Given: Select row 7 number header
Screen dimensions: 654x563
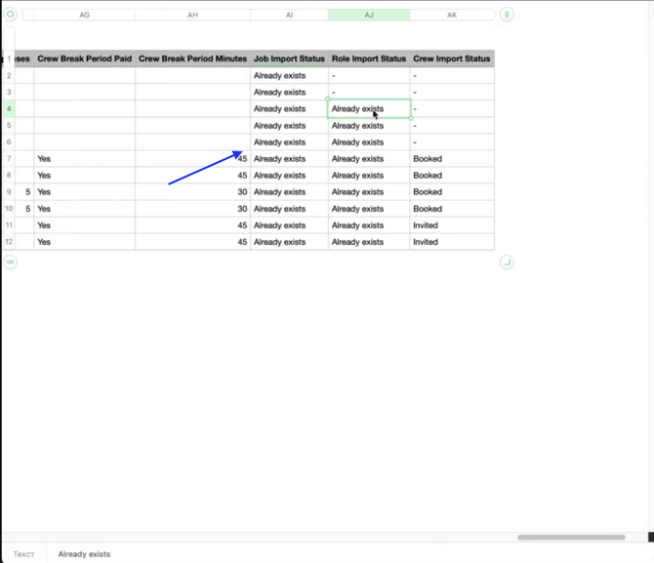Looking at the screenshot, I should click(9, 159).
